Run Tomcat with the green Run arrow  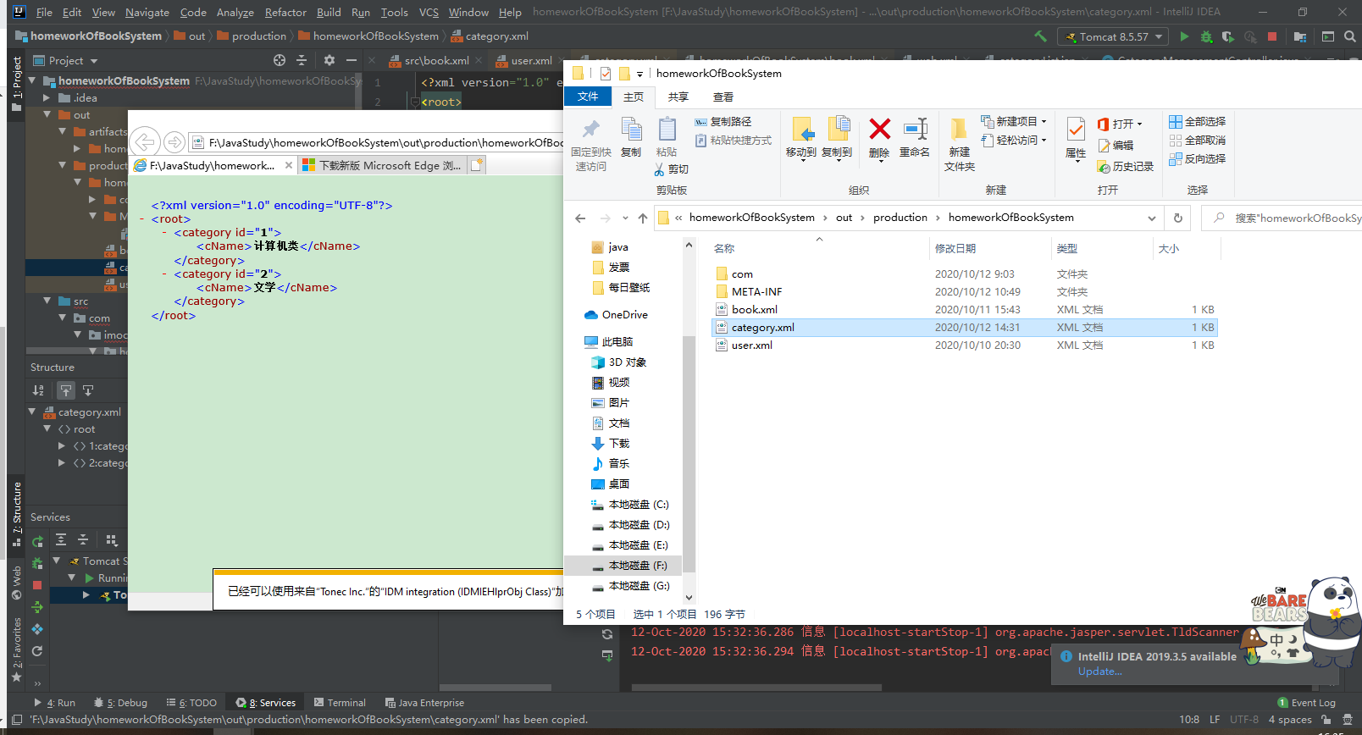(x=1184, y=36)
